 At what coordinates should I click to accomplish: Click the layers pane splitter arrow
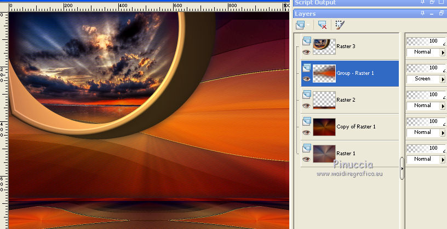click(402, 168)
